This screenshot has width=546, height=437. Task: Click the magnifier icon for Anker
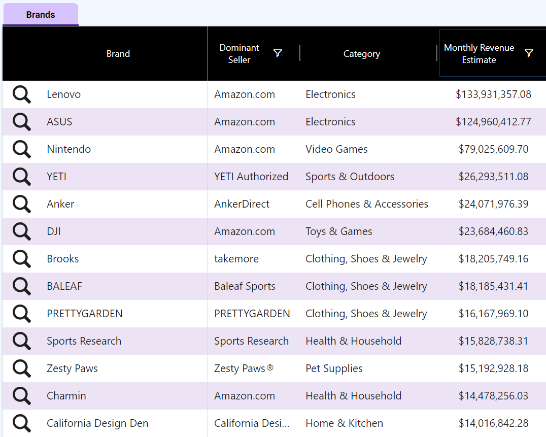(x=22, y=204)
